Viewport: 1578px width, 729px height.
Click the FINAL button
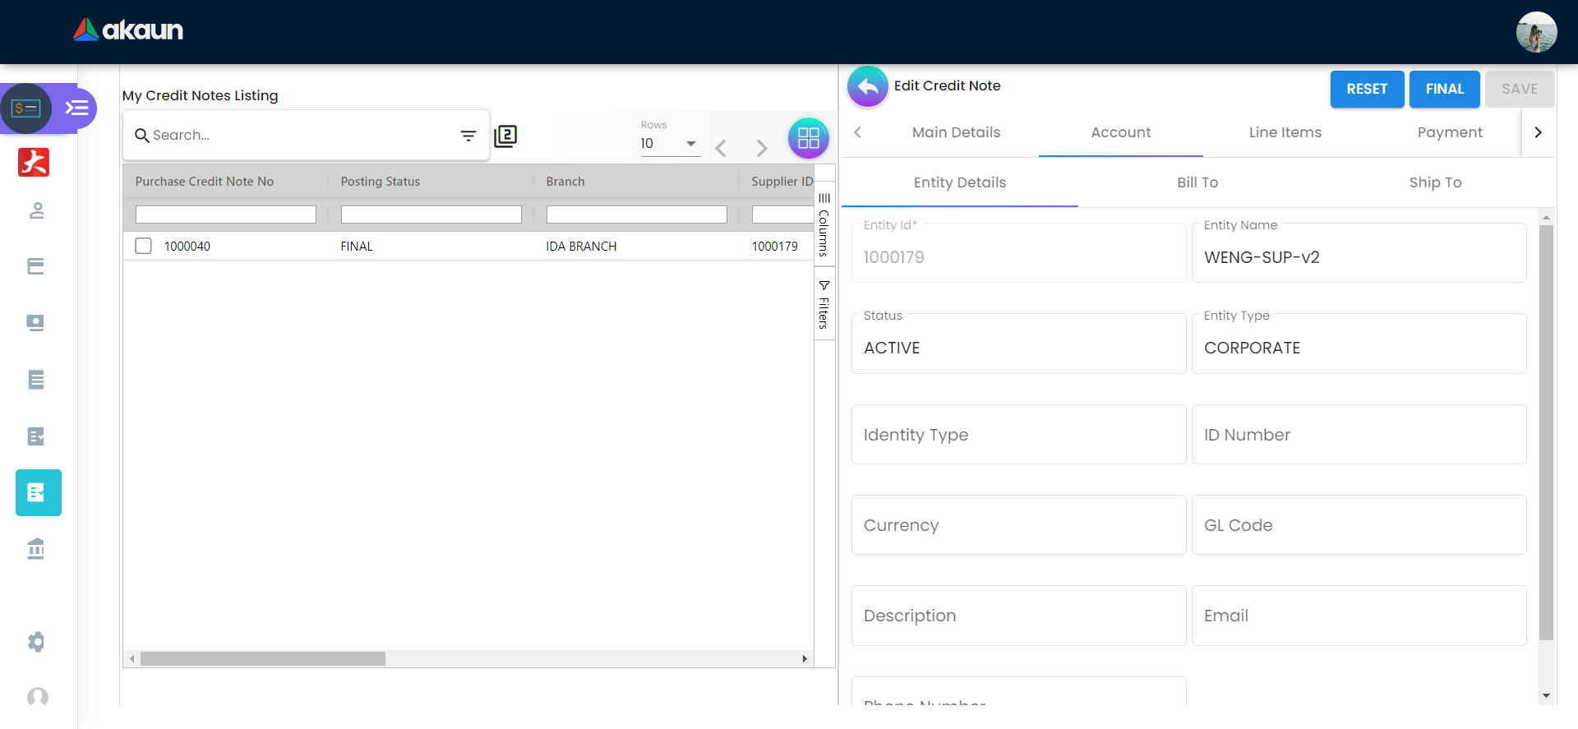(1444, 89)
